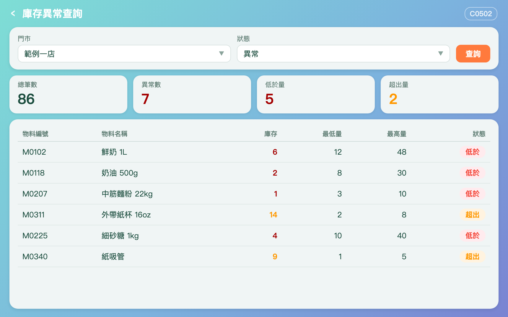Select material code M0102

coord(34,152)
